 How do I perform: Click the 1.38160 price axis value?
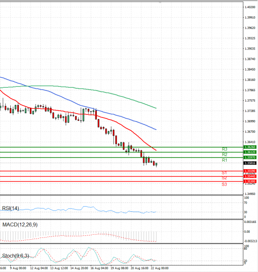coord(250,80)
